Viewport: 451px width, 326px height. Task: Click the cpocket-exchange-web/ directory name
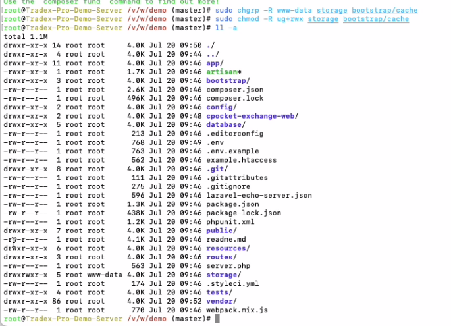pyautogui.click(x=250, y=116)
